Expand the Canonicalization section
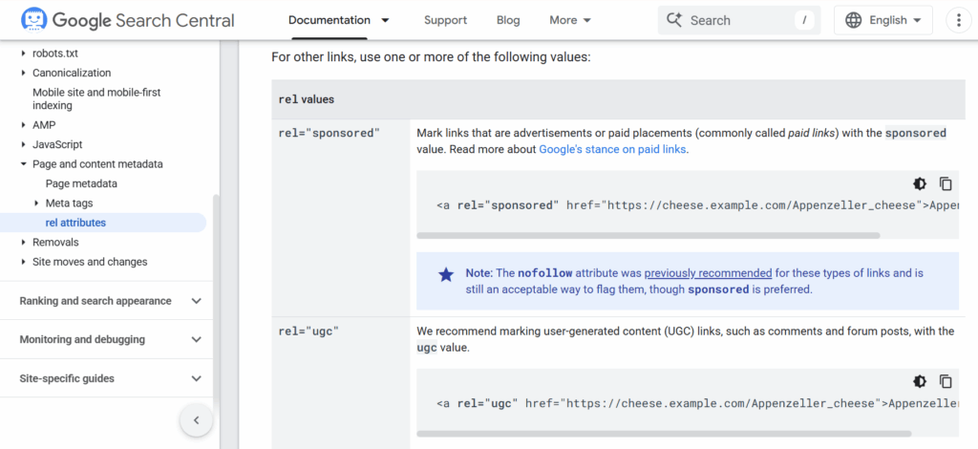 pyautogui.click(x=24, y=73)
